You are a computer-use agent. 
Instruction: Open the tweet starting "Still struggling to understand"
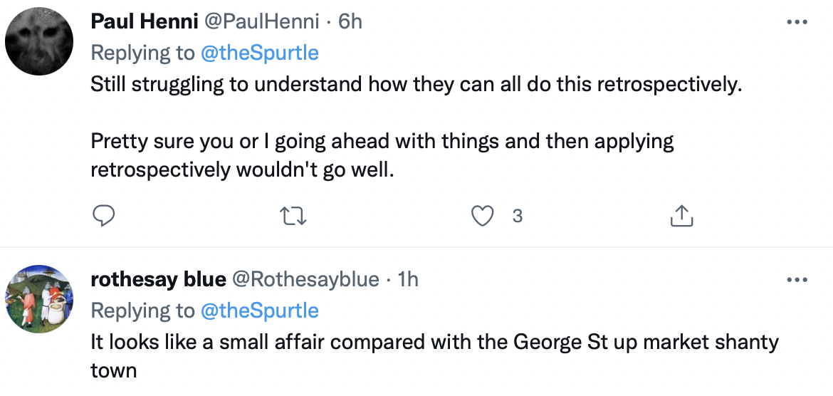416,84
